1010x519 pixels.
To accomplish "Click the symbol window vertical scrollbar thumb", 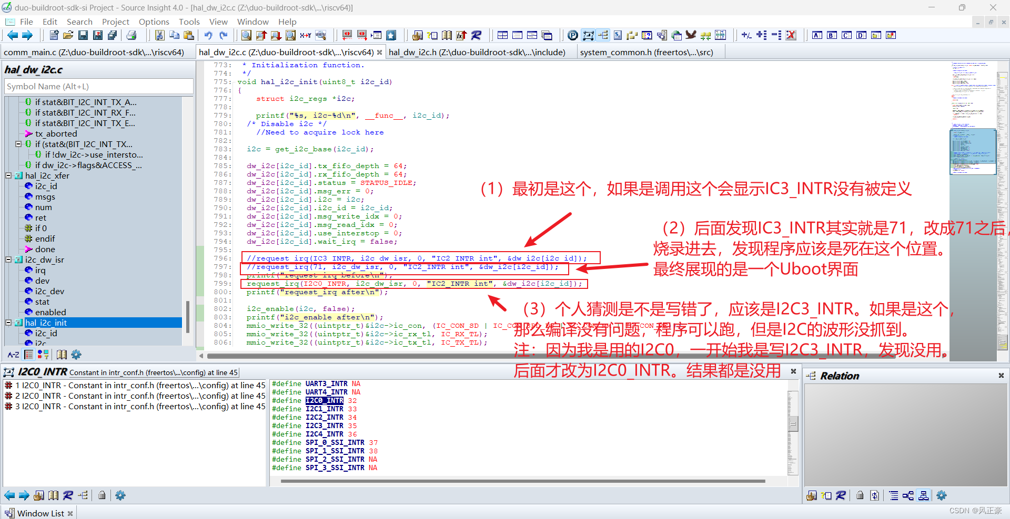I will click(188, 317).
